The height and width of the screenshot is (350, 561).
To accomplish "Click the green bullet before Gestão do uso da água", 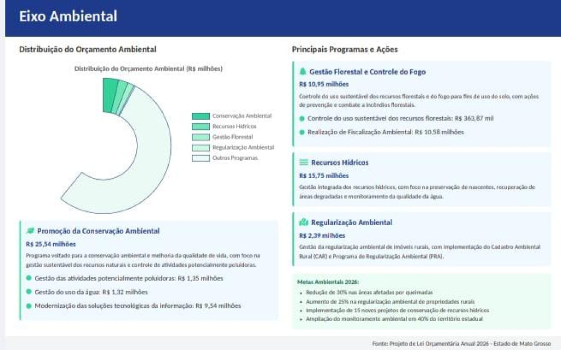I will (x=29, y=292).
